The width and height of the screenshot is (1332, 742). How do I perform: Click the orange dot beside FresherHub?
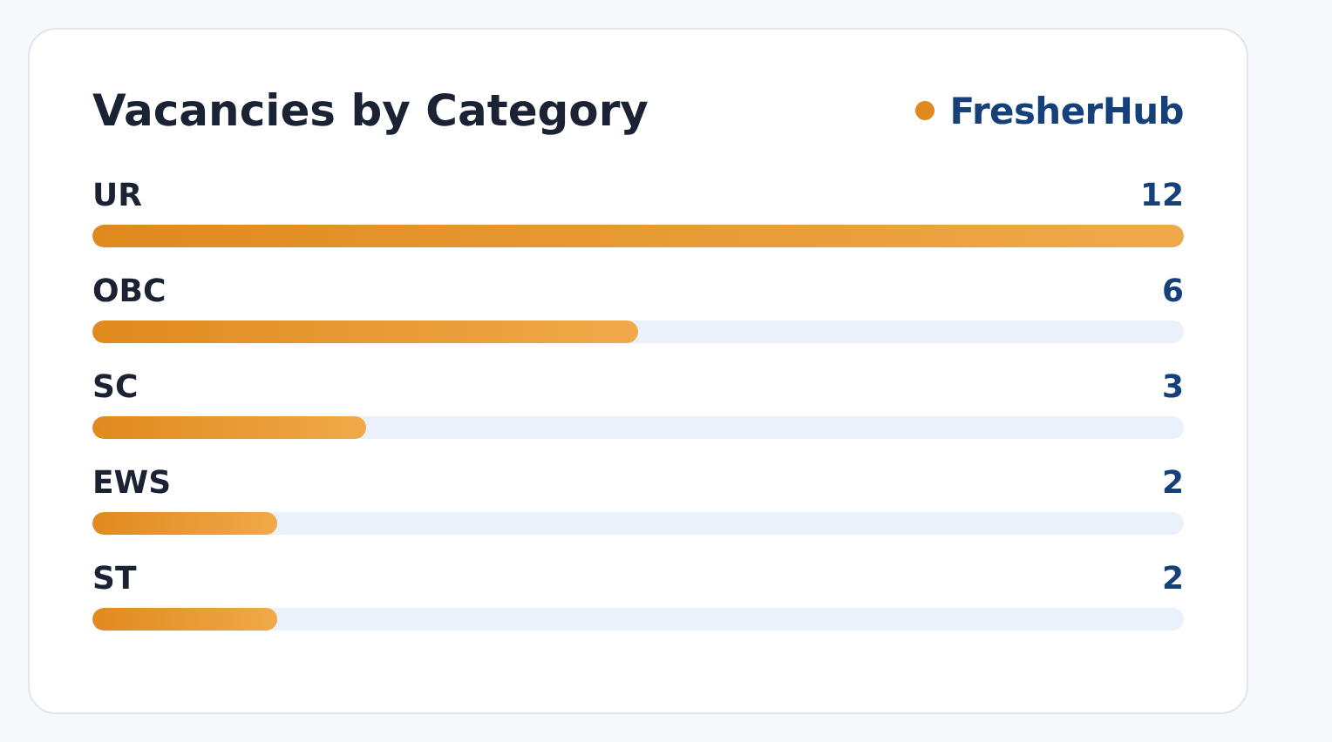click(x=925, y=111)
